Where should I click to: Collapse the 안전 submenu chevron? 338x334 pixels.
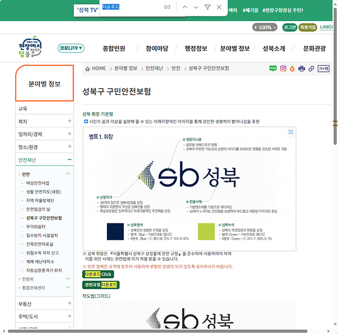pyautogui.click(x=68, y=174)
